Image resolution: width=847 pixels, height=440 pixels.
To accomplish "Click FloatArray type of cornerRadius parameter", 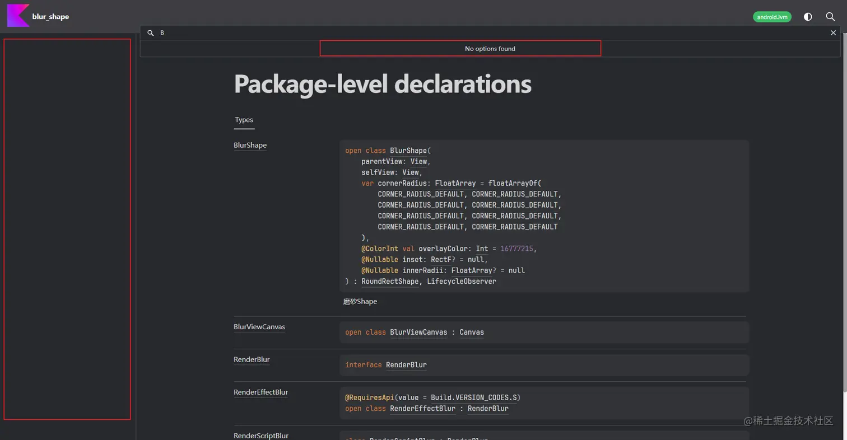I will click(x=455, y=183).
